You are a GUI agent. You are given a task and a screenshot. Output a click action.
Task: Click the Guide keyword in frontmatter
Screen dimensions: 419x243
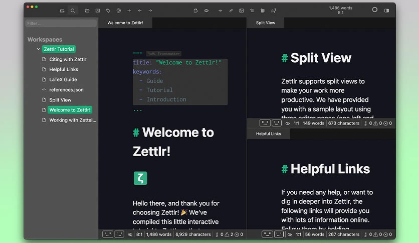155,81
